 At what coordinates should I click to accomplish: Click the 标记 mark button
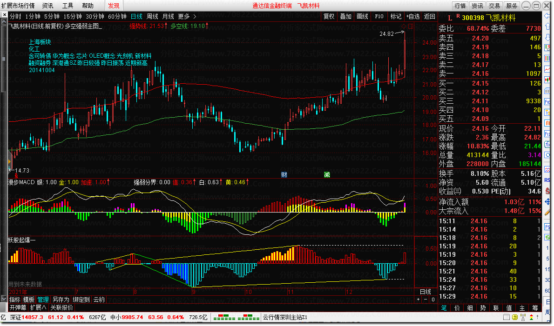[396, 16]
